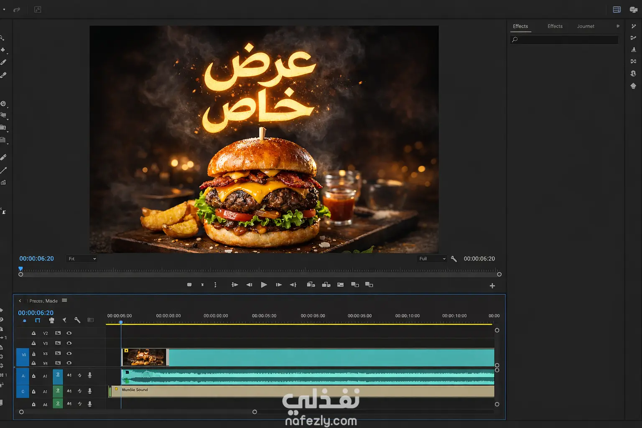
Task: Switch to the underlined Effects tab
Action: coord(520,26)
